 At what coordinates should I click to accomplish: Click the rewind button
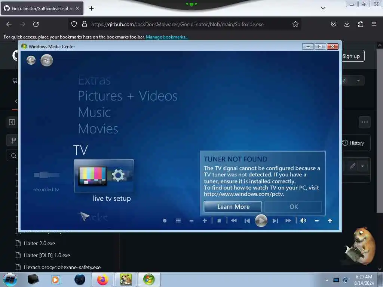(x=234, y=220)
